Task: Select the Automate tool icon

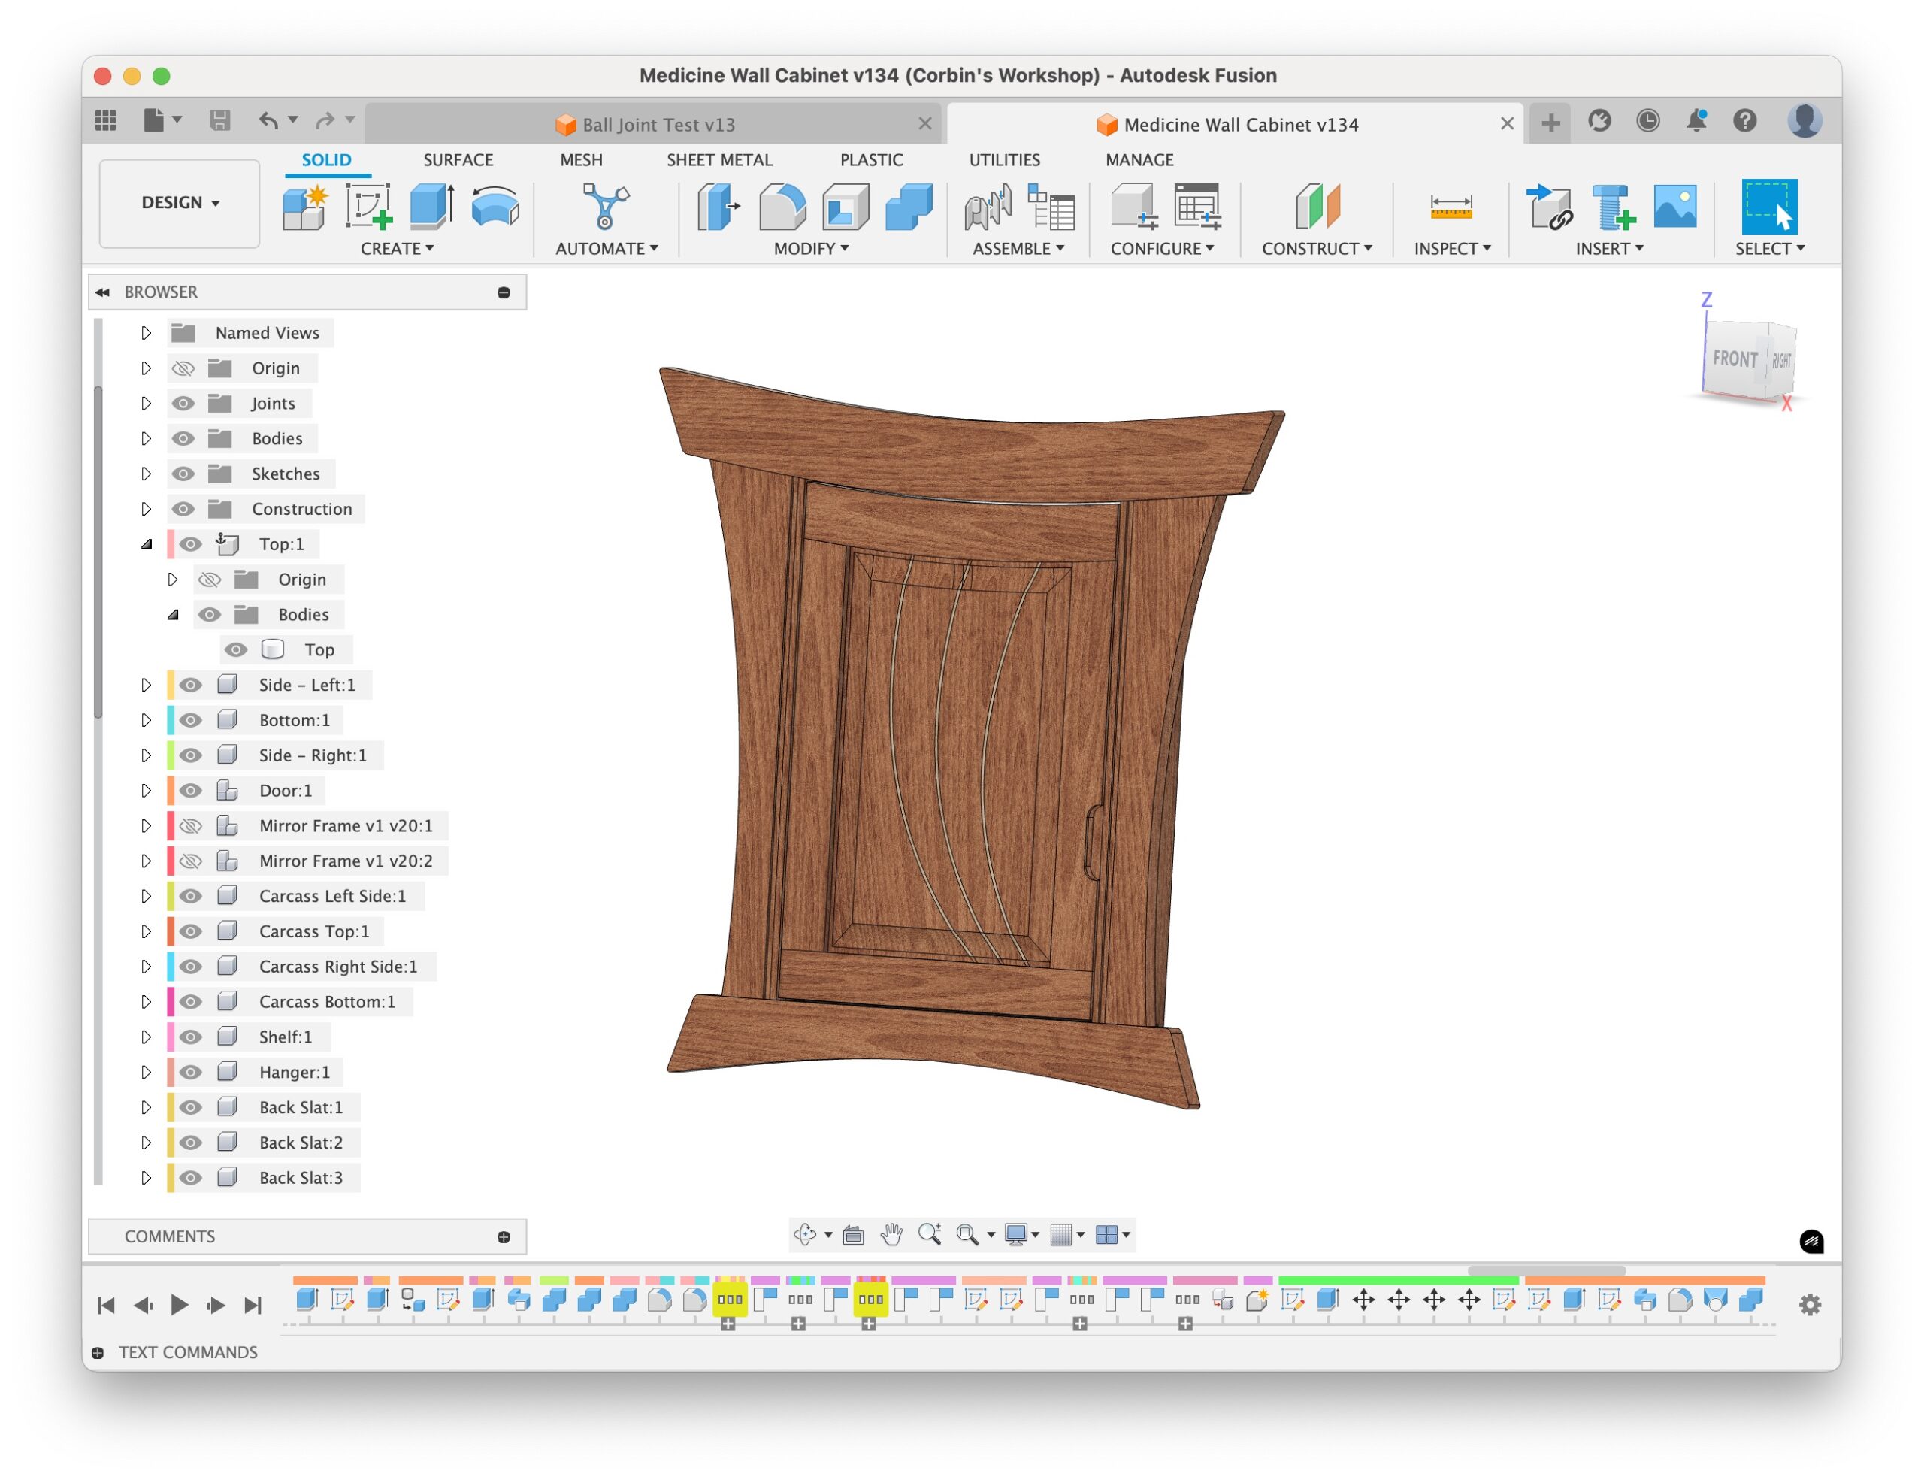Action: click(x=605, y=206)
